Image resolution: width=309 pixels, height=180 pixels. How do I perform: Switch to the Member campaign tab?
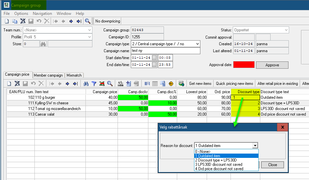pos(48,75)
